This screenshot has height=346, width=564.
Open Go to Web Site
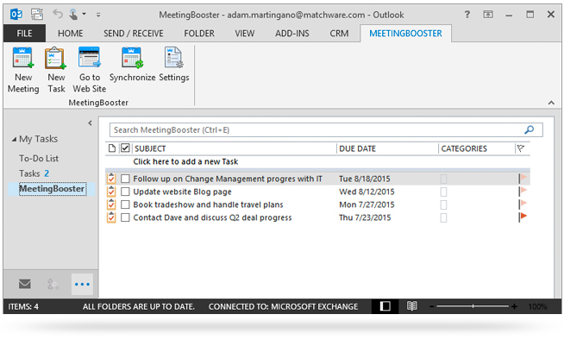point(89,70)
